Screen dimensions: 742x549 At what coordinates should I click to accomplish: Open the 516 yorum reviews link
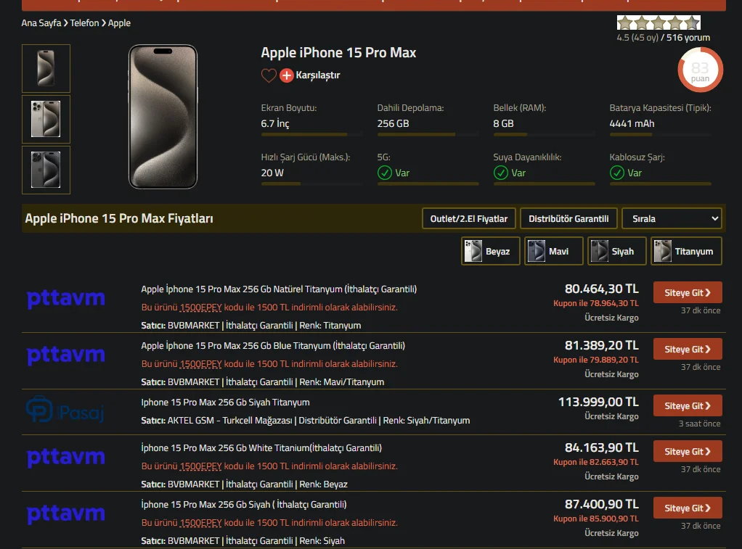click(x=688, y=38)
